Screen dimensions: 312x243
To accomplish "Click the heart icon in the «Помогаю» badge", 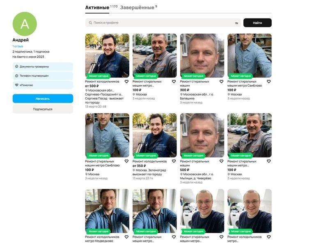I will coord(17,85).
